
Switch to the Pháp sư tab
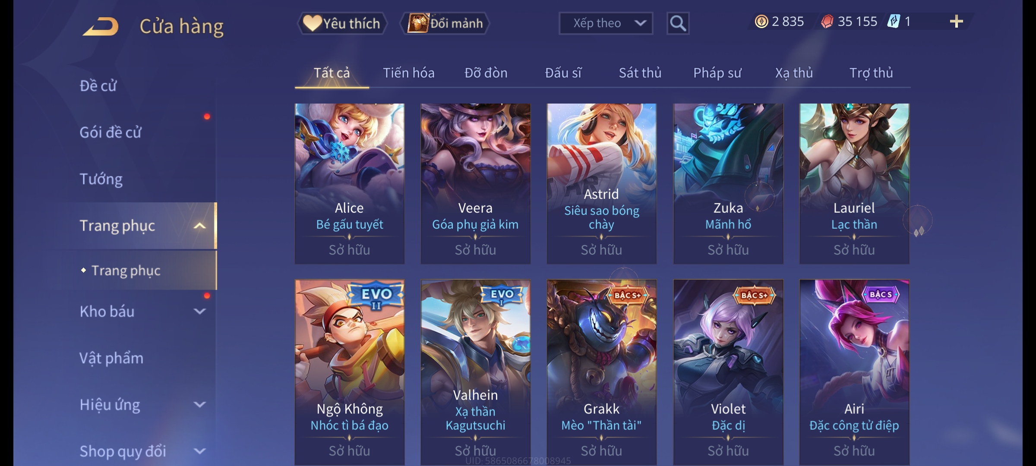717,73
